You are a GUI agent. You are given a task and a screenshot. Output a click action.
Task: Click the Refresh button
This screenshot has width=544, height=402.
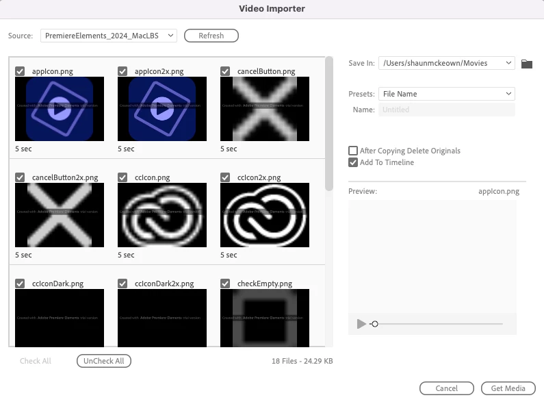click(x=211, y=36)
